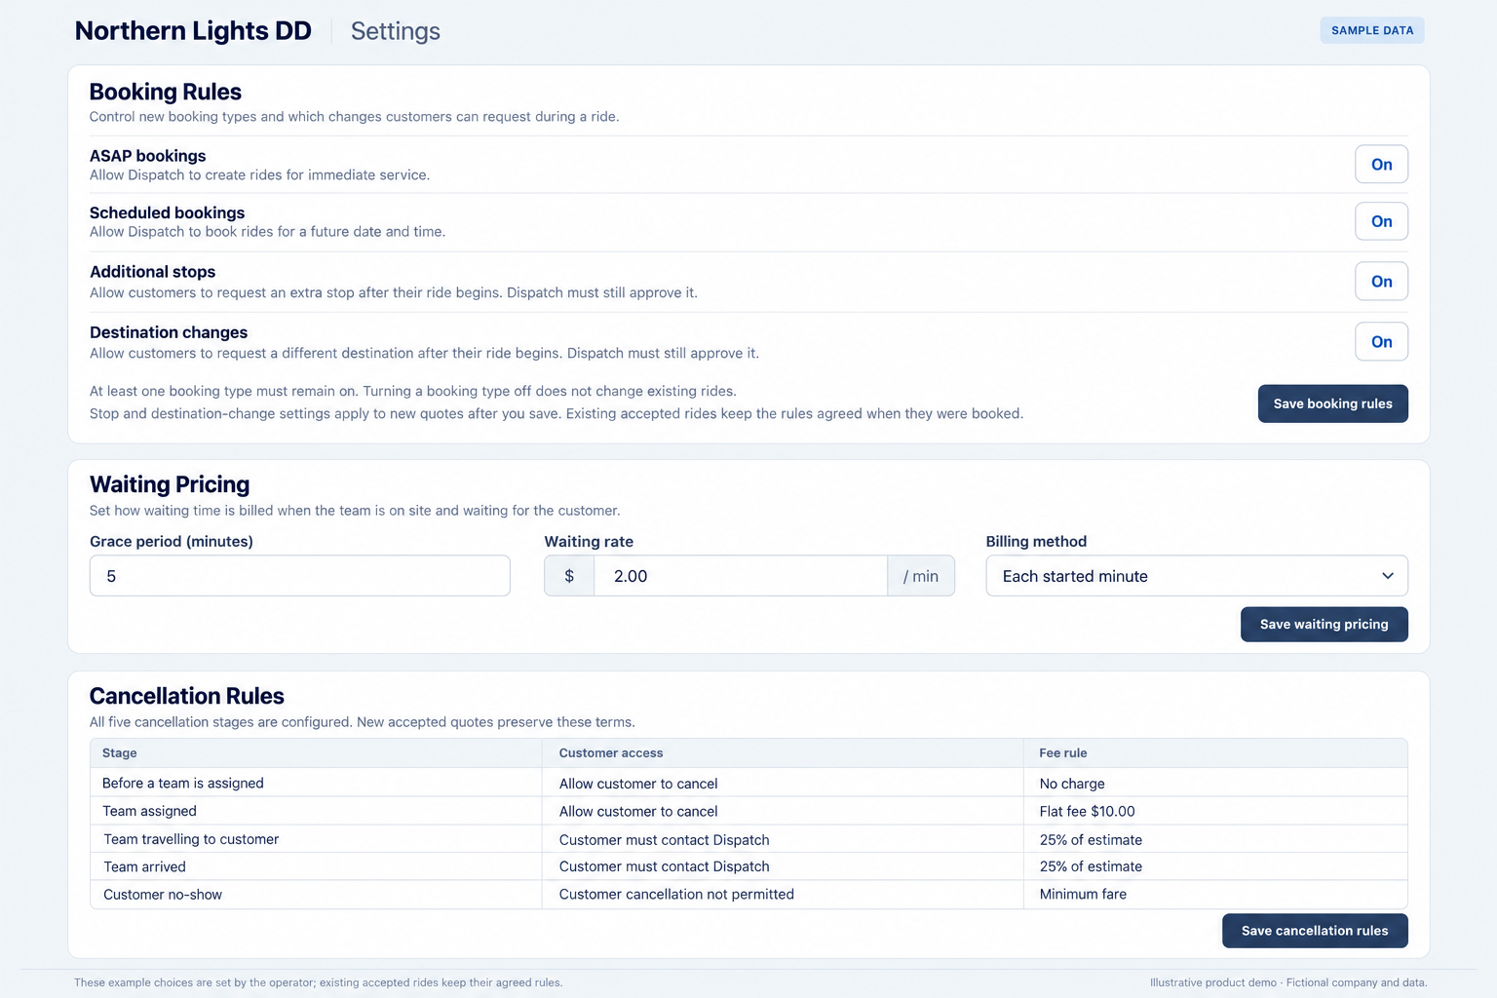Click the Cancellation Rules section heading
This screenshot has height=998, width=1497.
tap(187, 696)
